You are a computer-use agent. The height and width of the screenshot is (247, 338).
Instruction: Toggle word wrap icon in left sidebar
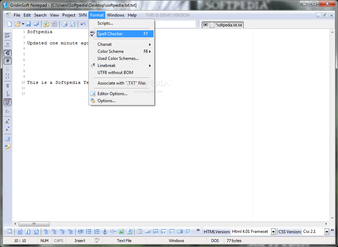coord(7,36)
